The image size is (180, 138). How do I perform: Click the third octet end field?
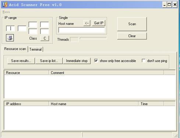coord(33,31)
